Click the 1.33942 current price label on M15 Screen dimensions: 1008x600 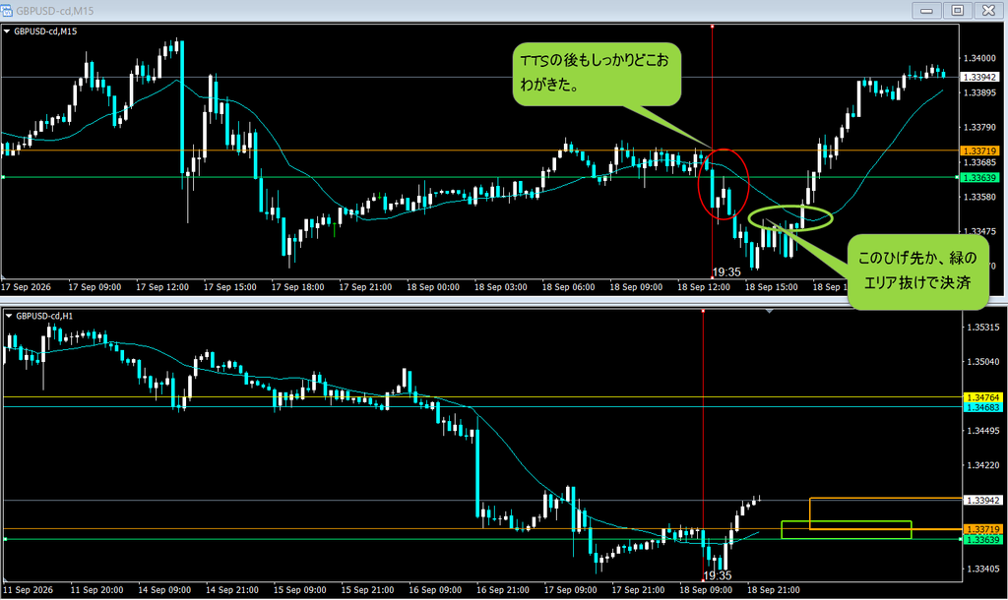point(979,77)
